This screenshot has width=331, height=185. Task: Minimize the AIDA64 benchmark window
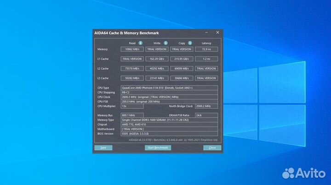206,33
